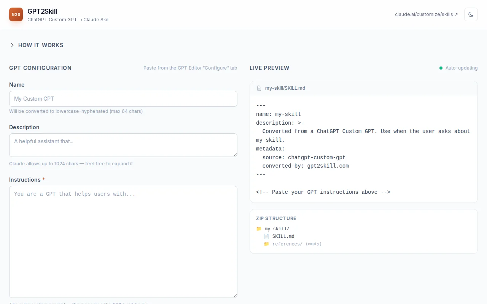Viewport: 487px width, 304px height.
Task: Click the file icon beside my-skill/SKILL.md
Action: (259, 88)
